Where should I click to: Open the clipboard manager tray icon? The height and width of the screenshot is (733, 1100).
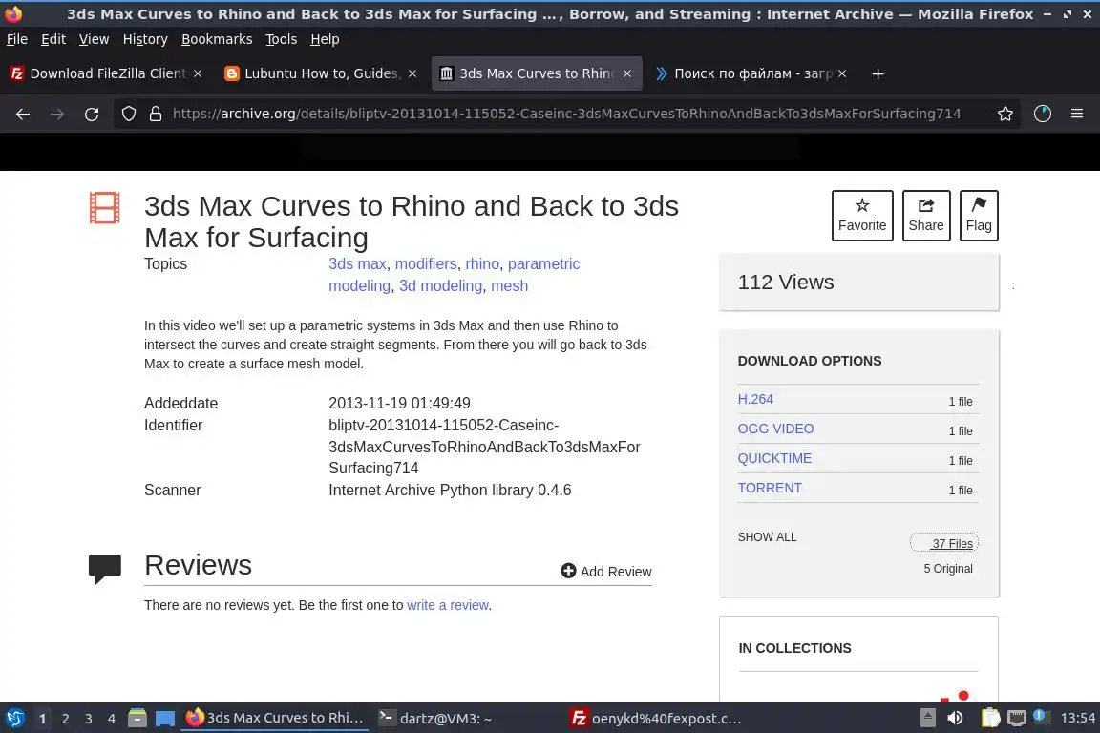point(990,718)
